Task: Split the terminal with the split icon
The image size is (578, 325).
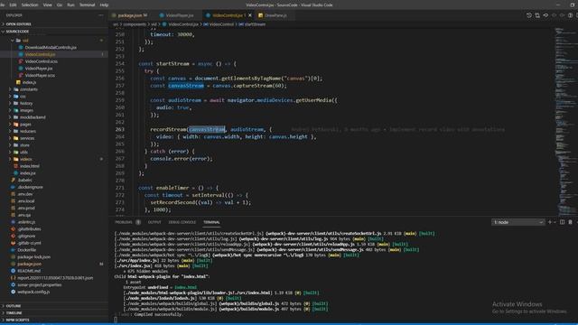Action: pos(562,222)
